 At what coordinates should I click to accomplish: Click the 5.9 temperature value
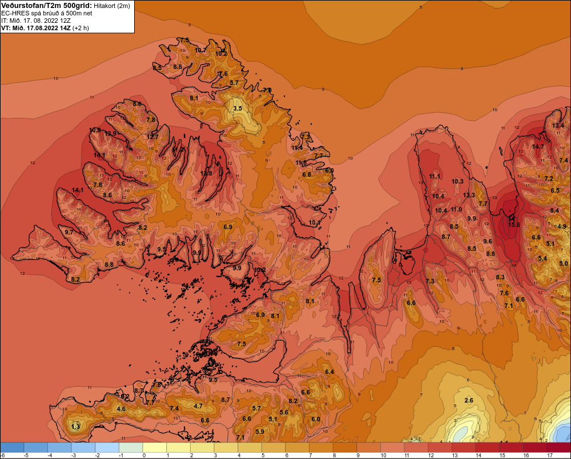[x=260, y=432]
